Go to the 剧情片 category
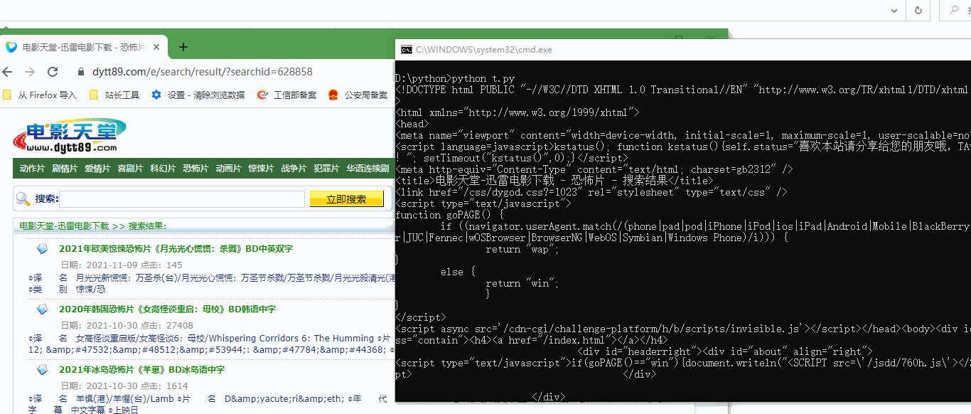971x414 pixels. click(x=65, y=169)
